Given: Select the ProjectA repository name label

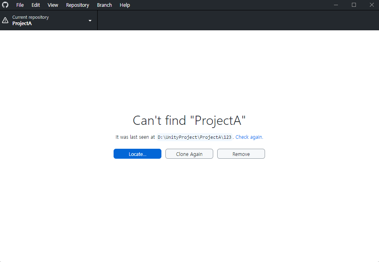Looking at the screenshot, I should tap(22, 24).
